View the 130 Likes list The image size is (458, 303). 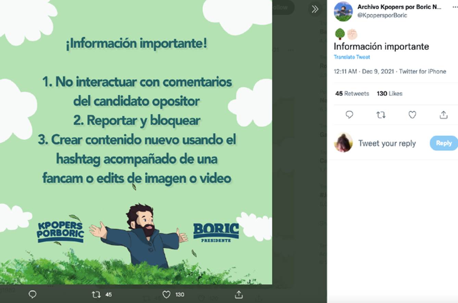389,93
